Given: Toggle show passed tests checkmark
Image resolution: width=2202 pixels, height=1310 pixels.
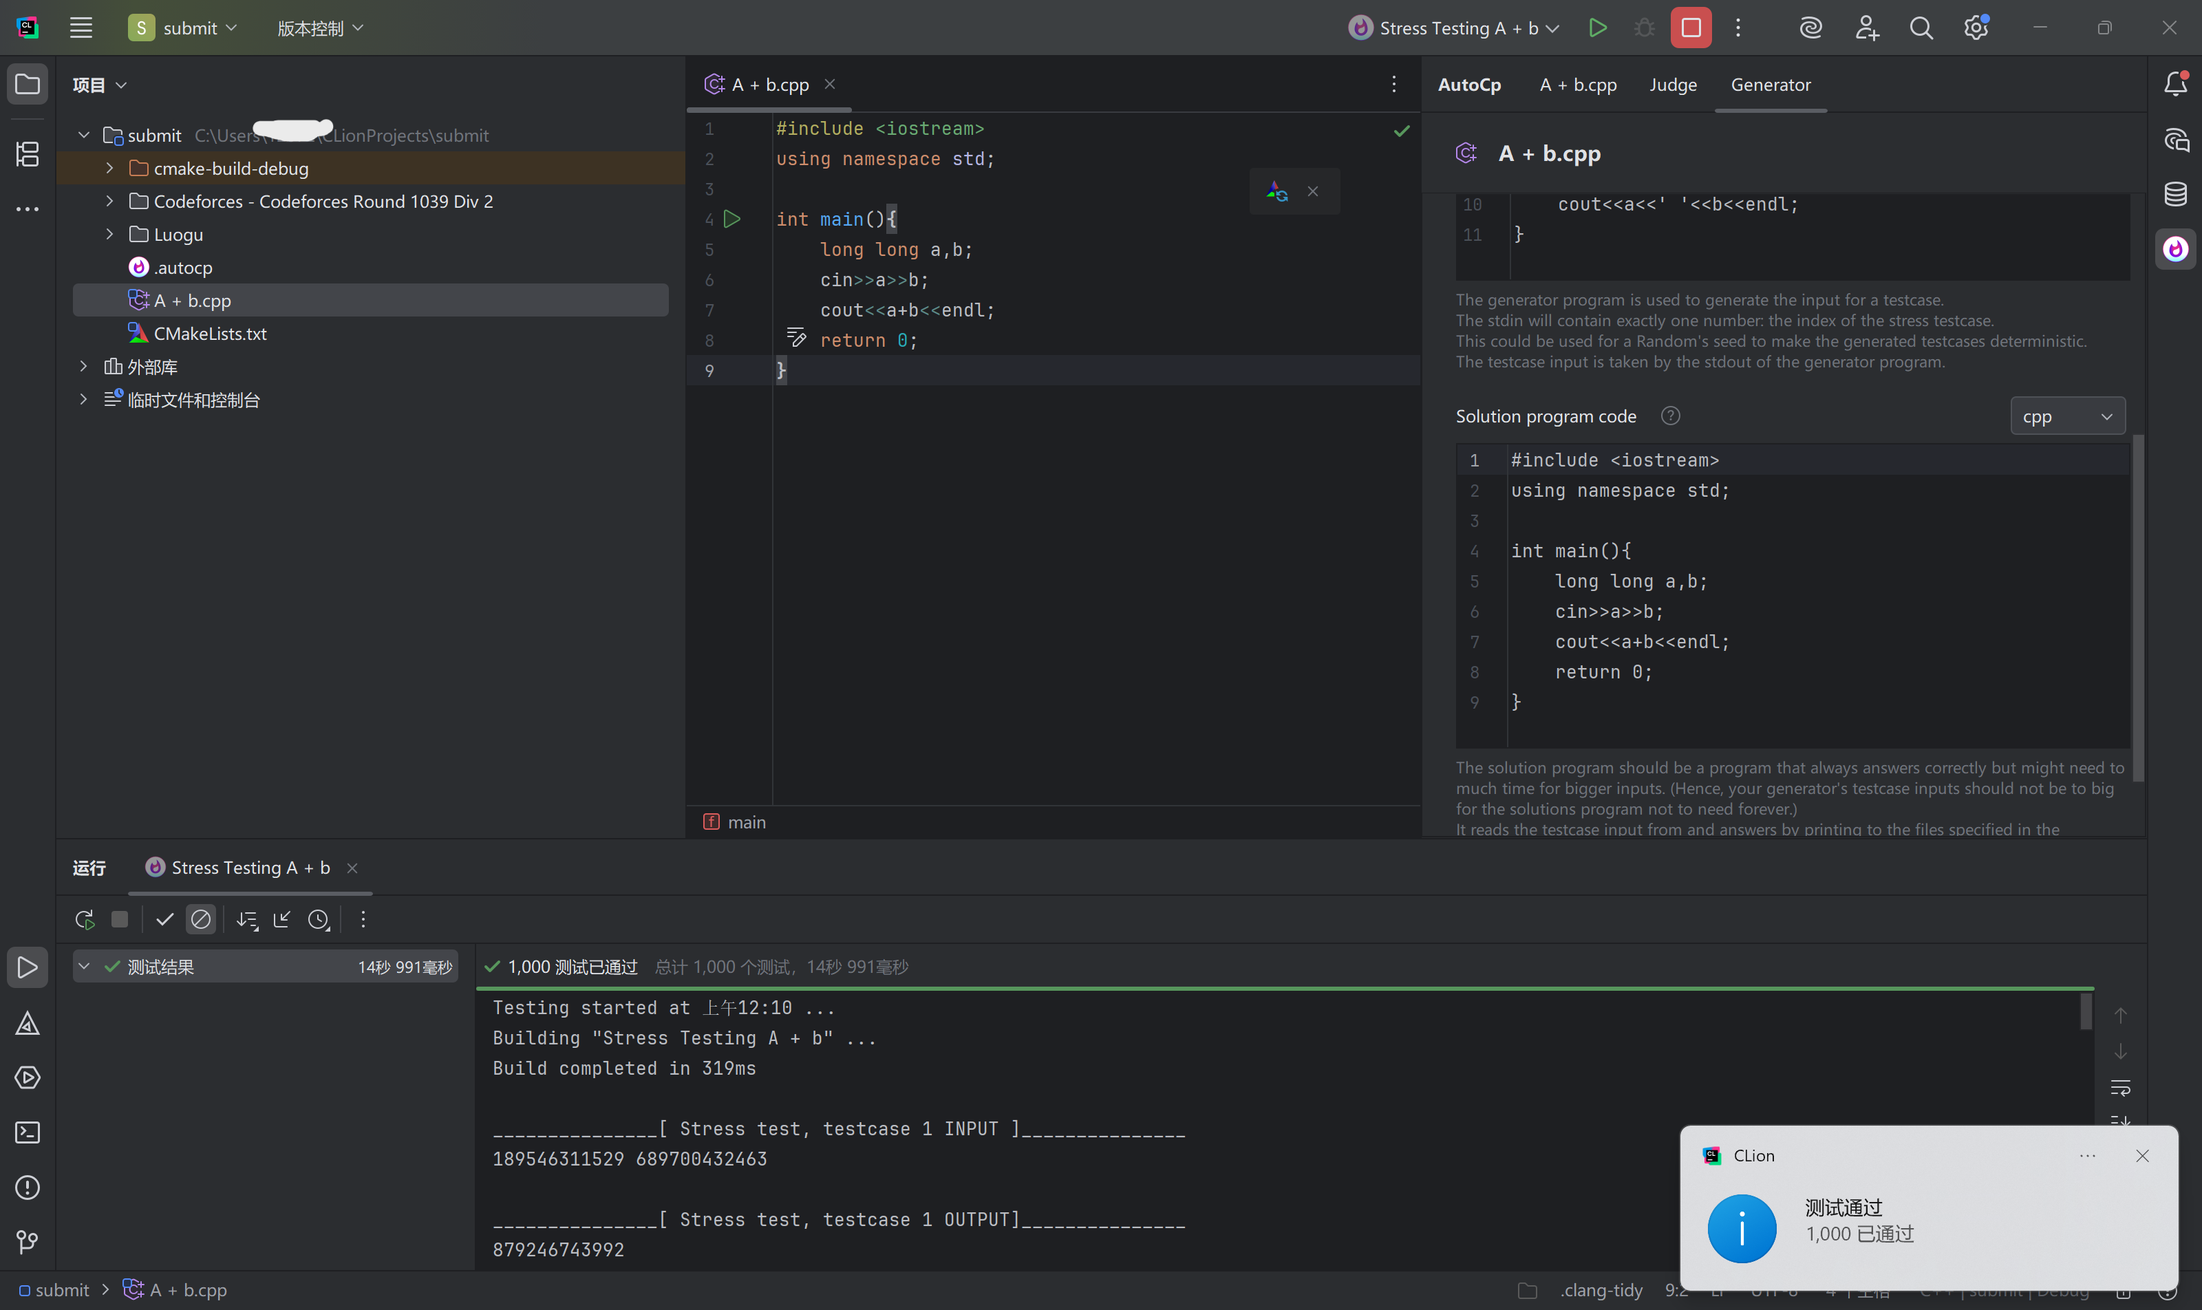Looking at the screenshot, I should (164, 920).
